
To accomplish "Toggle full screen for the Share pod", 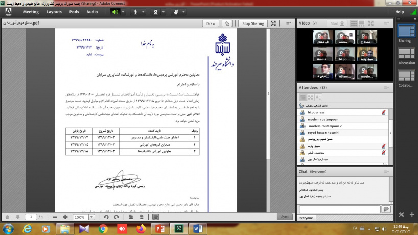I will (274, 24).
